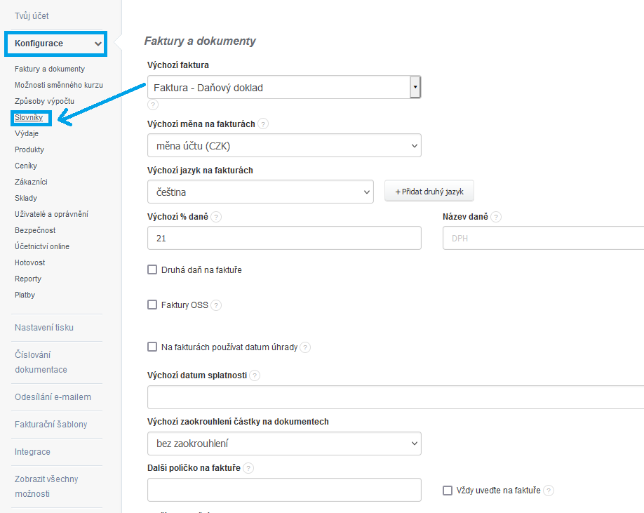This screenshot has width=644, height=513.
Task: Check Na fakturách používat datum úhrady
Action: point(152,347)
